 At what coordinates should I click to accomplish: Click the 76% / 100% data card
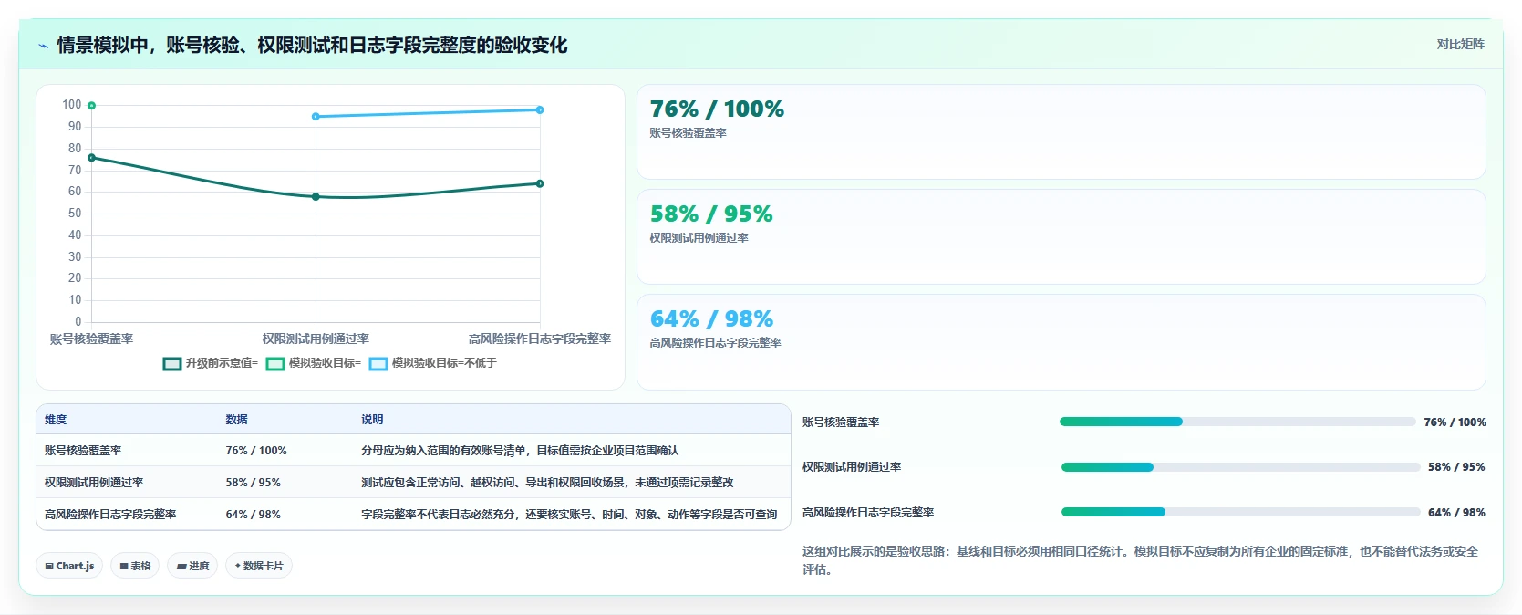[x=1061, y=132]
